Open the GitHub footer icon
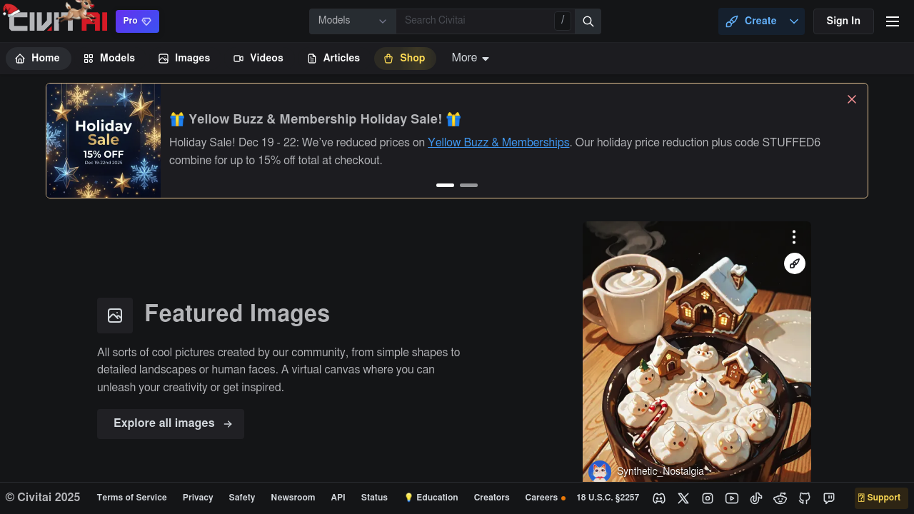Image resolution: width=914 pixels, height=514 pixels. click(805, 498)
